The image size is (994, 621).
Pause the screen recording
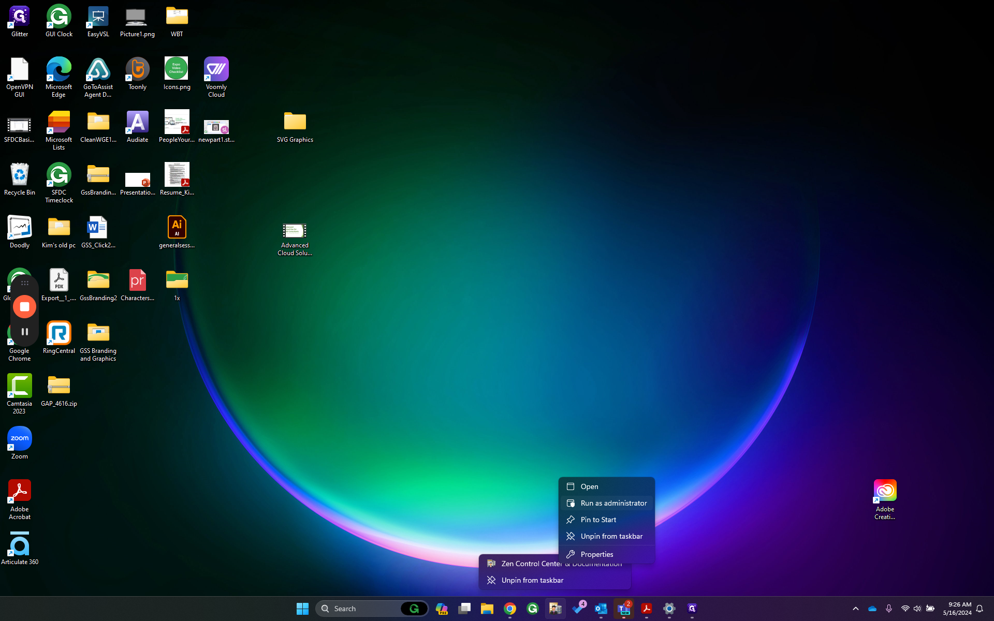click(24, 332)
